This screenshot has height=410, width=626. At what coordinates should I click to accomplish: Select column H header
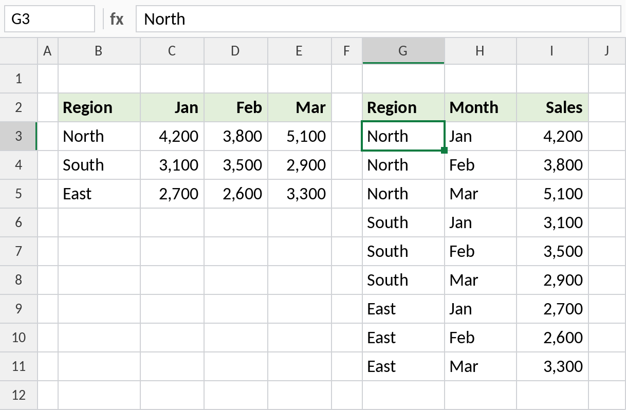(481, 50)
